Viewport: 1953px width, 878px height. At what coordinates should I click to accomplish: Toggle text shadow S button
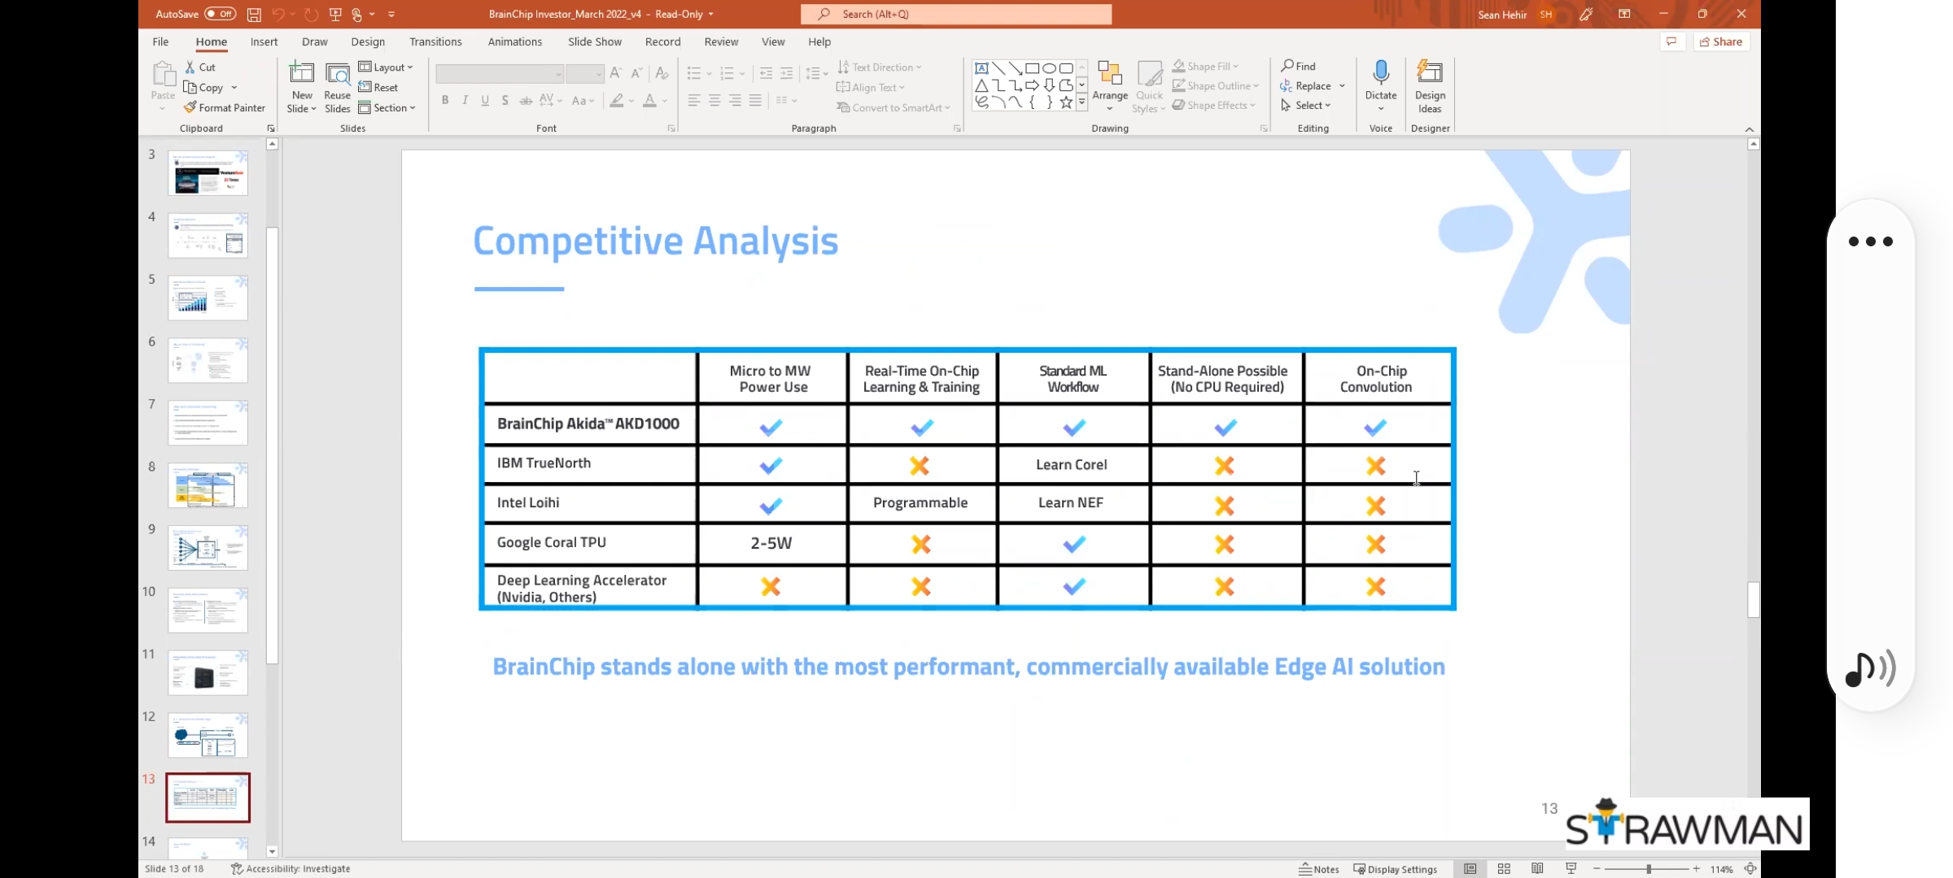click(x=505, y=100)
